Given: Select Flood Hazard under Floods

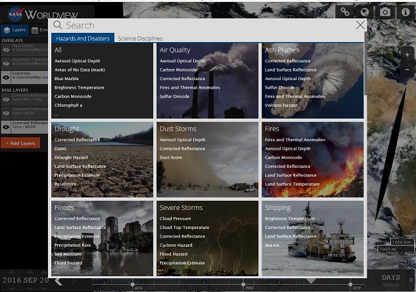Looking at the screenshot, I should (x=68, y=263).
